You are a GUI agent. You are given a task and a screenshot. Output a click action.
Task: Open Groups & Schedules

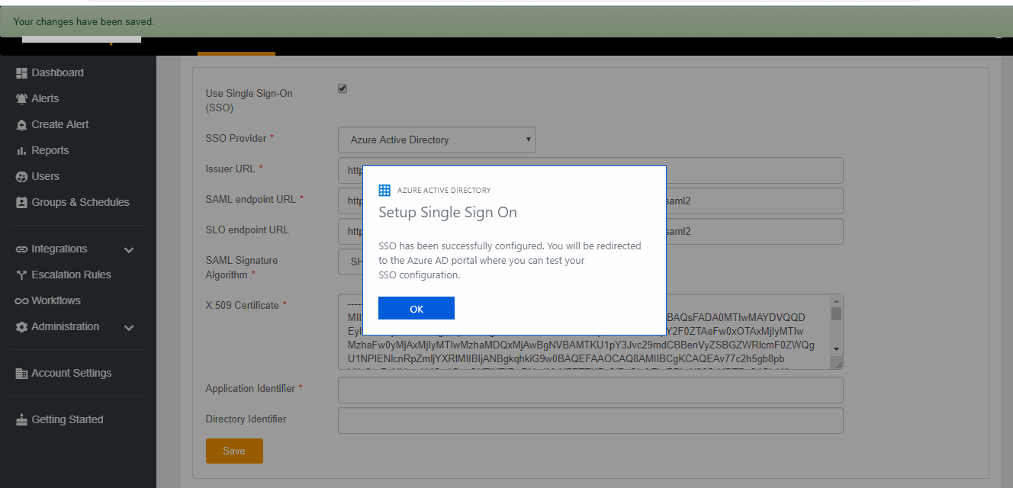[x=81, y=202]
